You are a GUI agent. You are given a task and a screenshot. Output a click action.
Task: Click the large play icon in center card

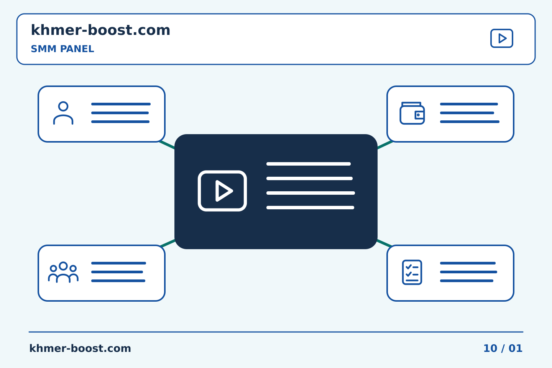[222, 191]
